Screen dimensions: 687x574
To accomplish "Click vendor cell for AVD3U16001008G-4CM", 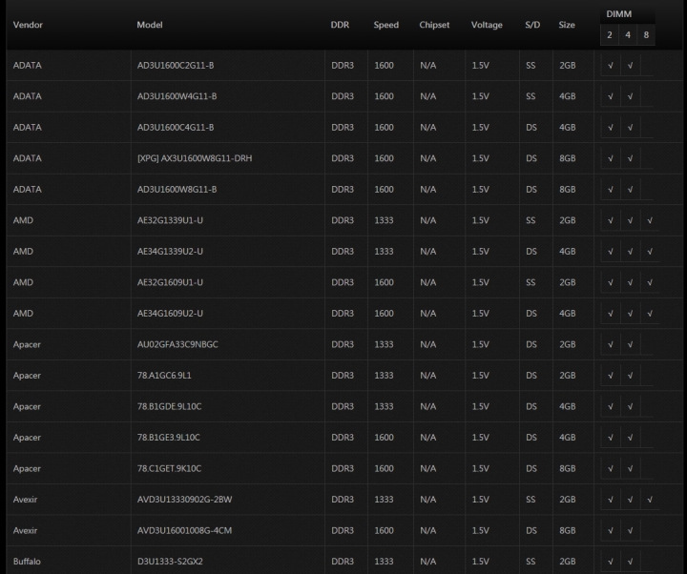I will (x=25, y=531).
